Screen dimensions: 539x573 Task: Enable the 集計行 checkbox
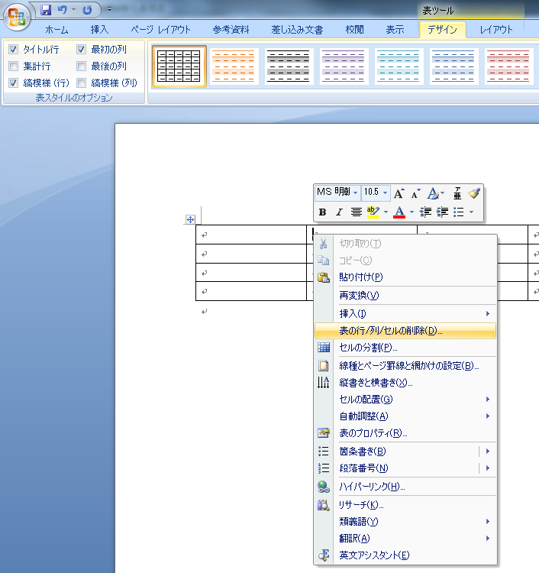coord(14,66)
